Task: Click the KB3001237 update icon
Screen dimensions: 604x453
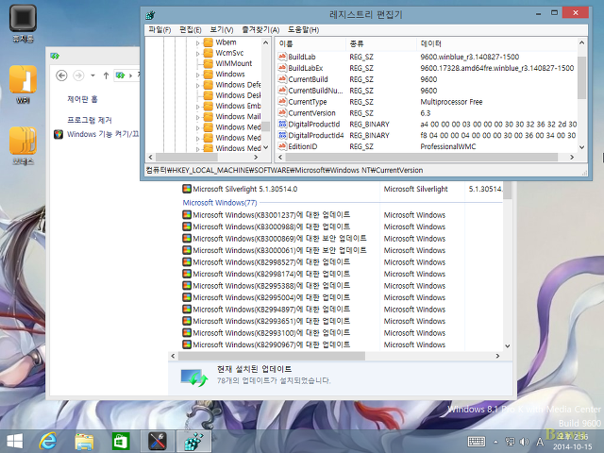Action: coord(187,214)
